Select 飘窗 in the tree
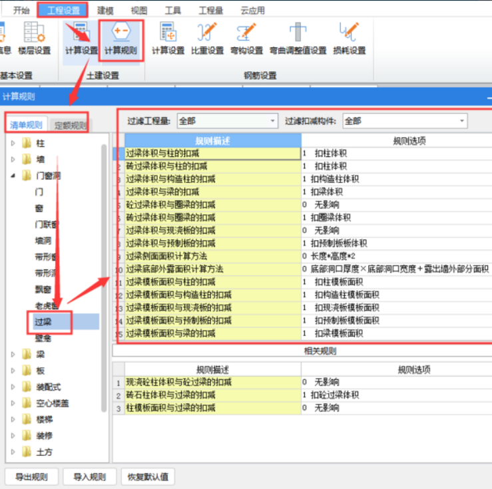This screenshot has height=489, width=492. coord(43,289)
